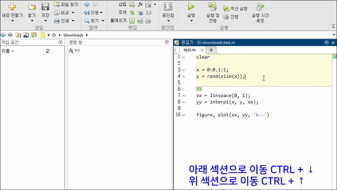The height and width of the screenshot is (190, 337).
Task: Collapse the toolstrip with the minimize arrow
Action: click(333, 26)
